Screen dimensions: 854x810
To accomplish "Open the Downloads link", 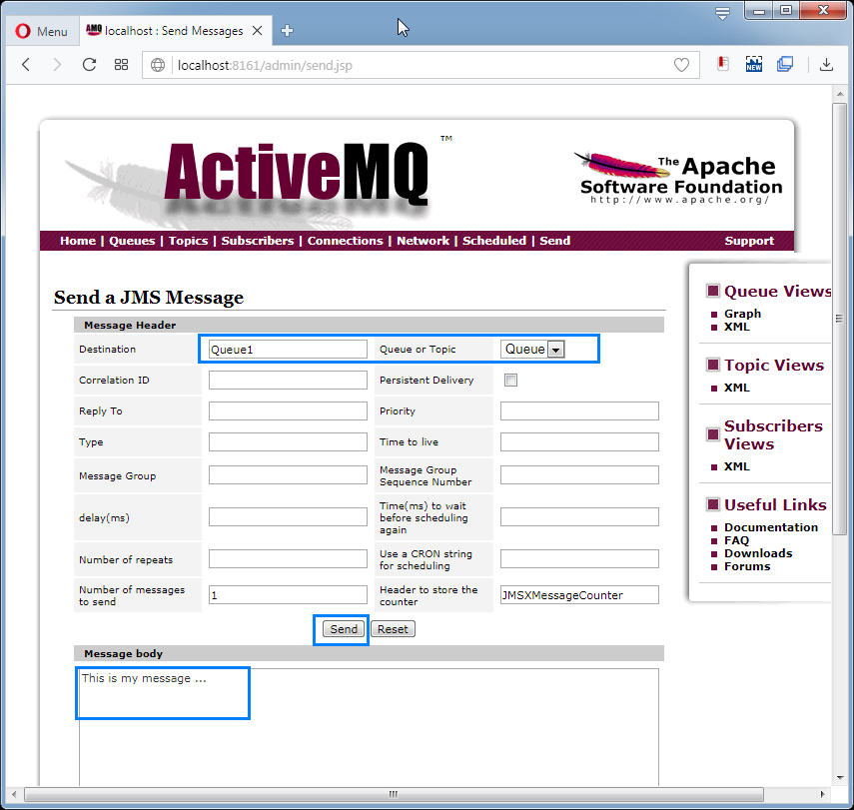I will click(x=758, y=553).
